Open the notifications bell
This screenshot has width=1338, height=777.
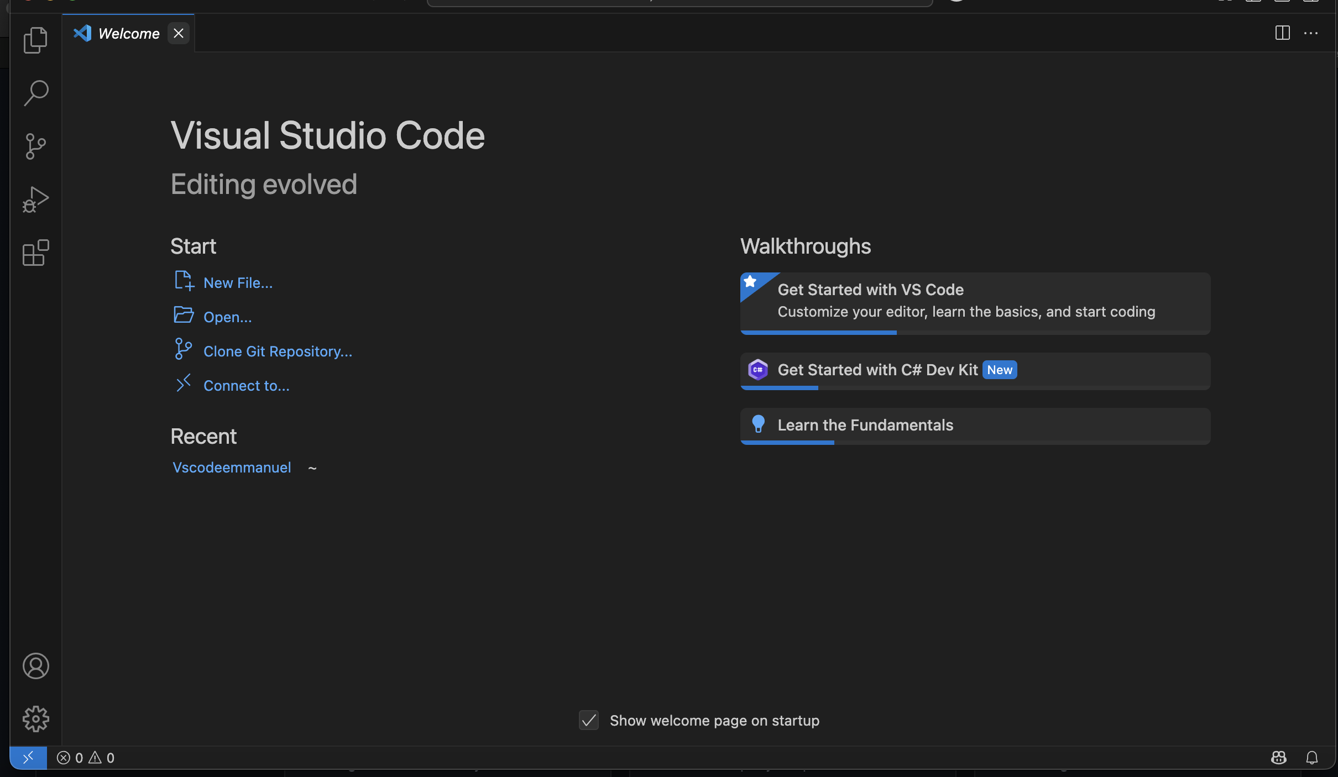[x=1312, y=758]
